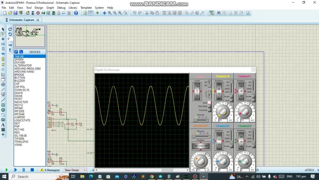Screen dimensions: 319x180
Task: Open the Library menu
Action: point(73,8)
